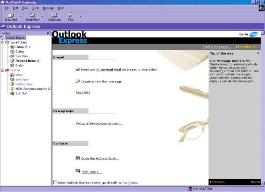
Task: Click the Find People icon
Action: 78,171
